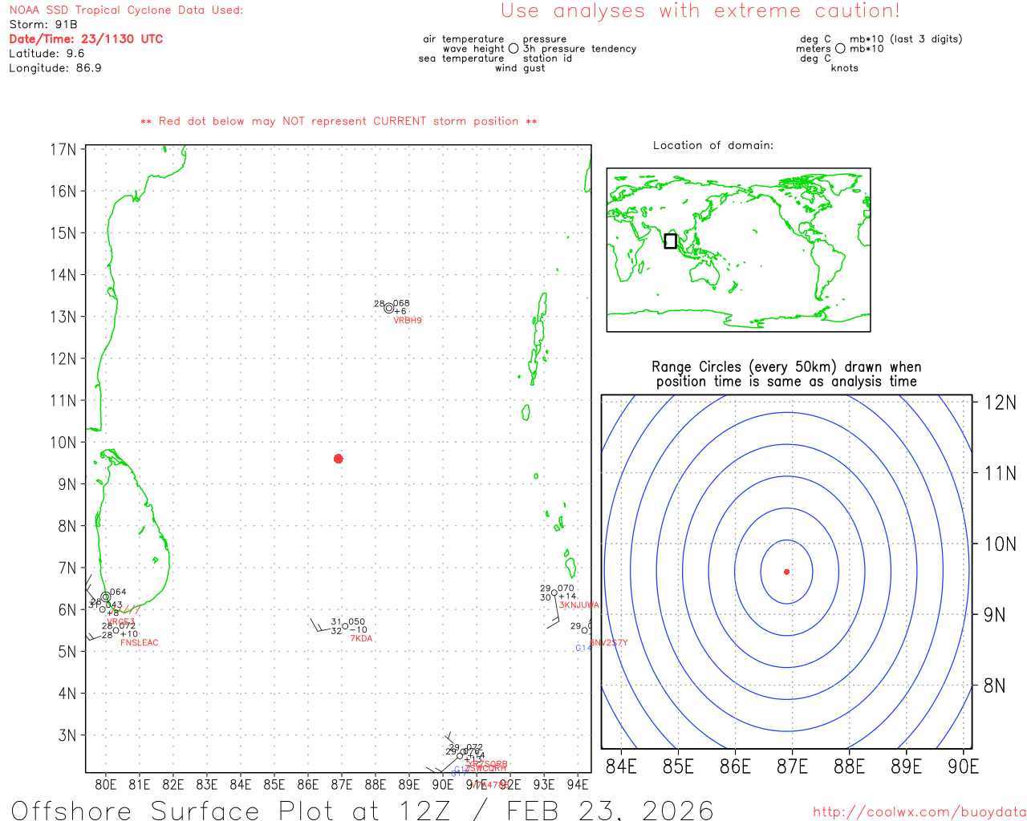
Task: Click the NOAA SSD Tropical Cyclone Data heading
Action: pos(126,10)
